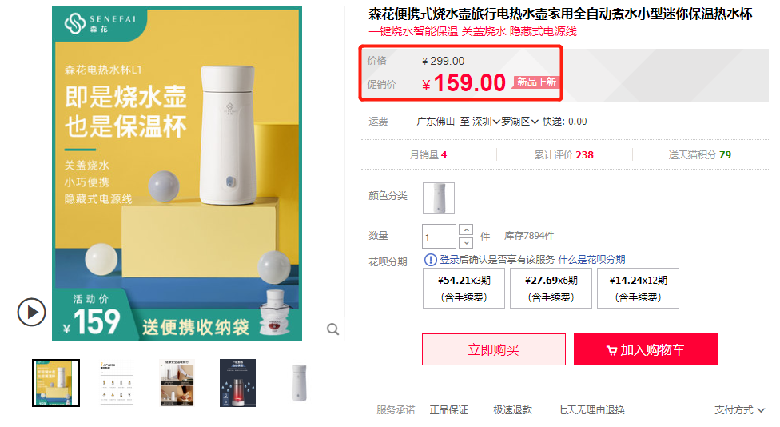This screenshot has width=780, height=427.
Task: Decrease quantity with the down arrow
Action: coord(467,242)
